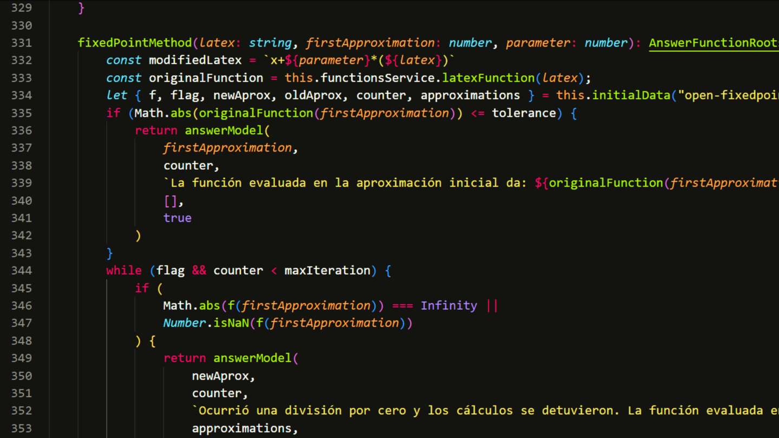Click the empty array literal on line 340
The height and width of the screenshot is (438, 779).
point(171,201)
